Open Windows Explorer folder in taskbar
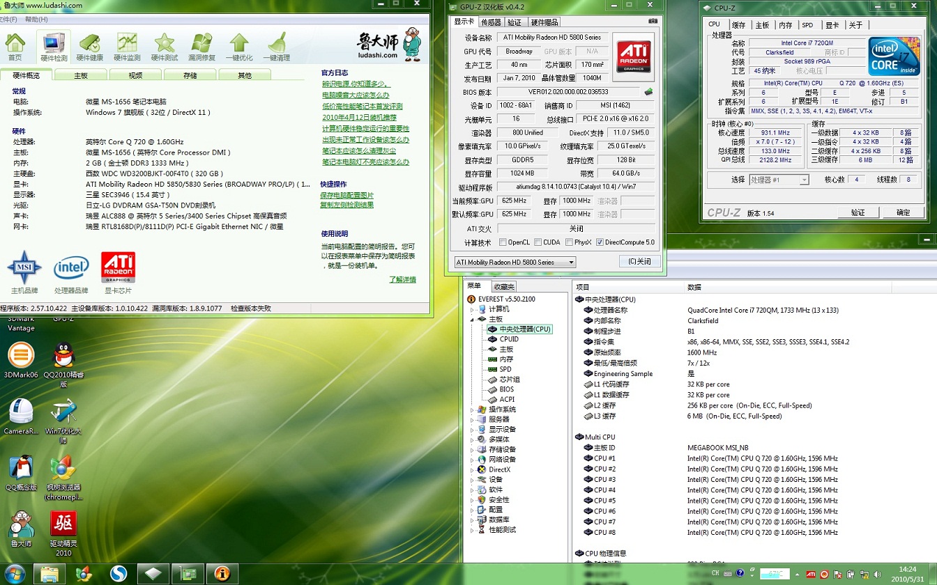Viewport: 937px width, 585px height. click(x=49, y=574)
